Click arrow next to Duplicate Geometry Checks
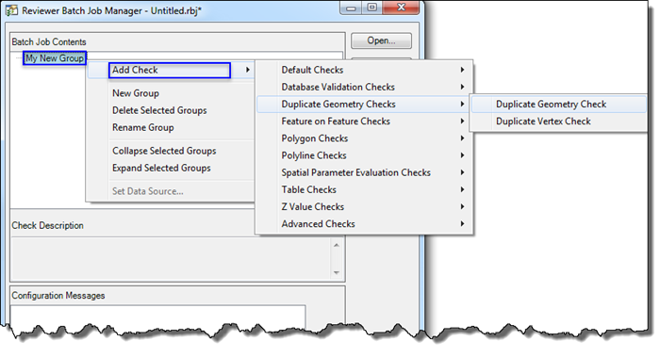 (x=462, y=104)
